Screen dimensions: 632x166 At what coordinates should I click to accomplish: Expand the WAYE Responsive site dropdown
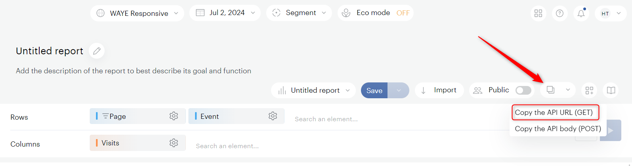point(137,13)
